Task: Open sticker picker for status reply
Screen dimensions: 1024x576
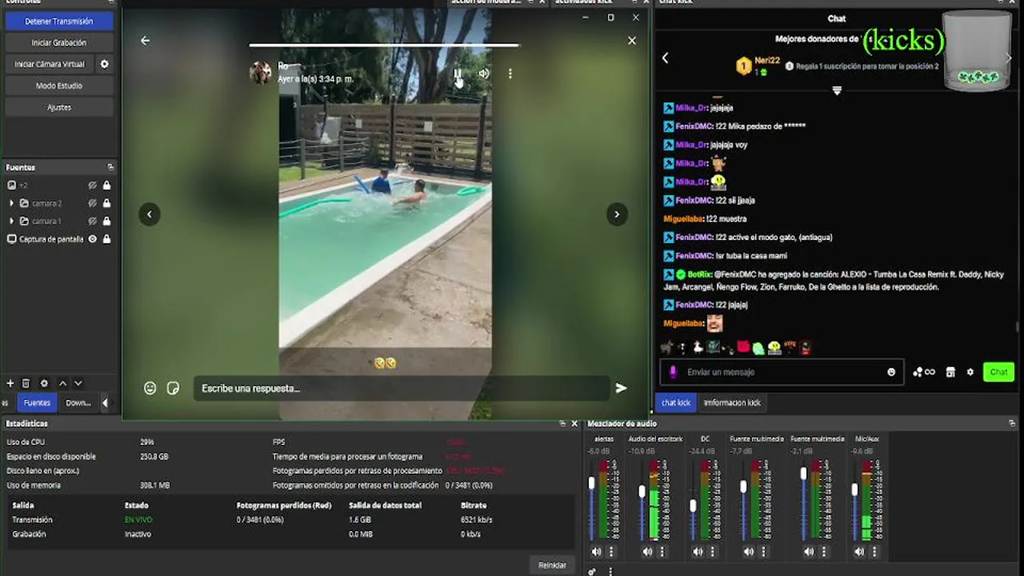Action: click(x=173, y=388)
